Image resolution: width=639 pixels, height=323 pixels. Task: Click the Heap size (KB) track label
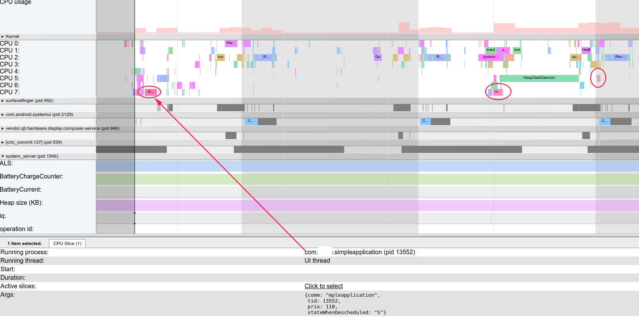tap(21, 203)
